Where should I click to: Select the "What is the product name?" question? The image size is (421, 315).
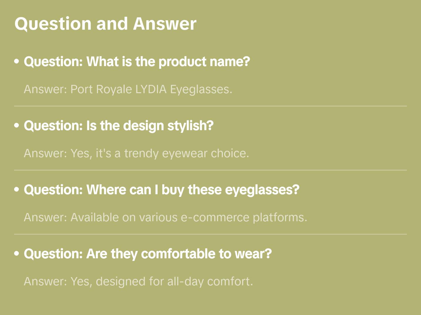tap(137, 62)
